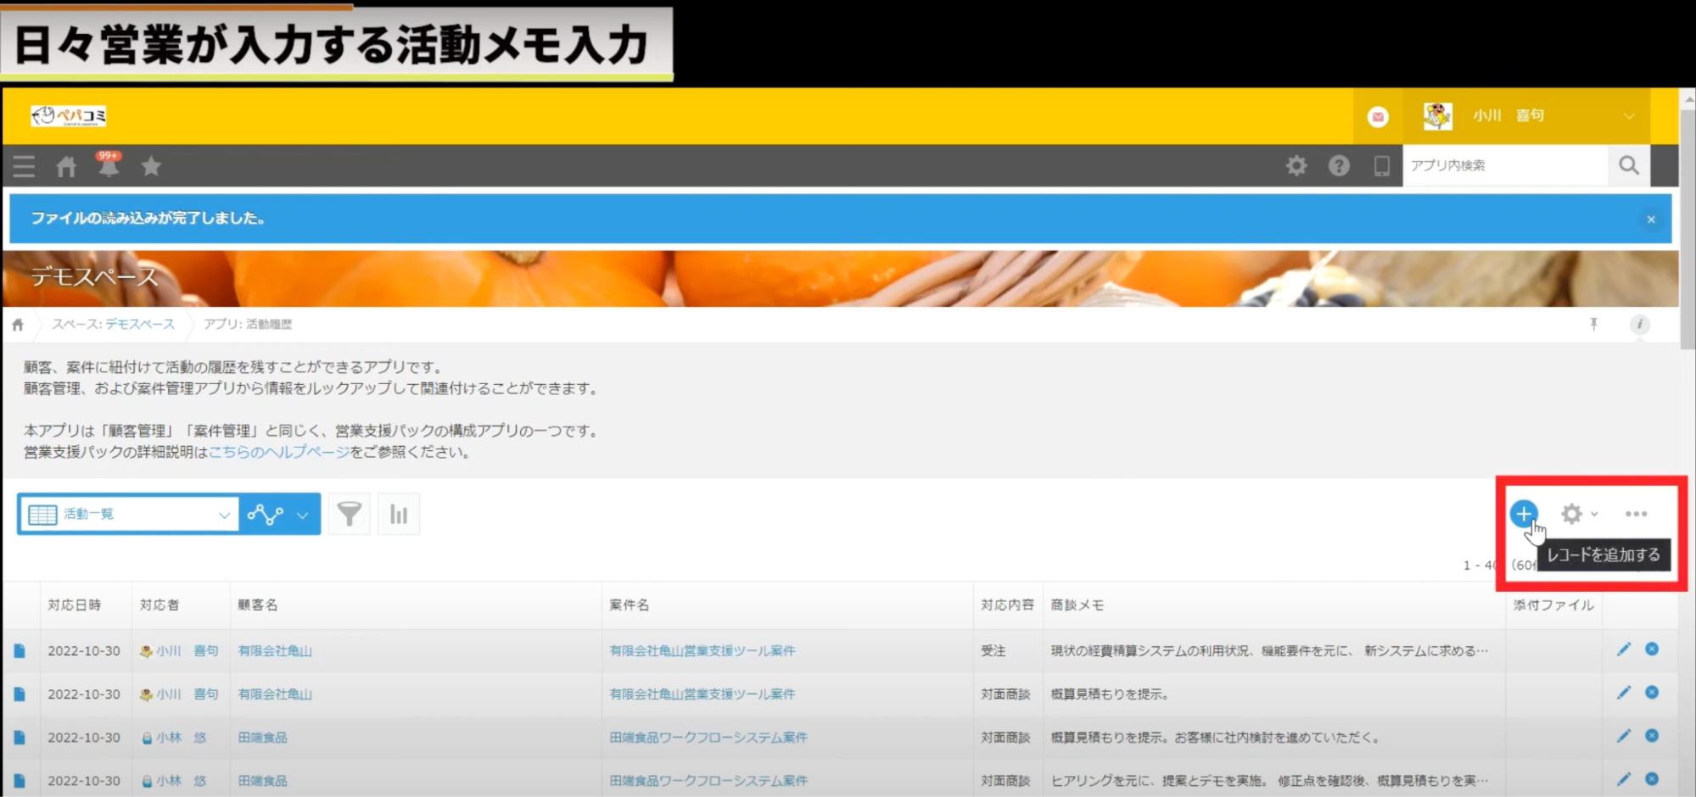Expand the app settings gear dropdown
Image resolution: width=1696 pixels, height=797 pixels.
click(1578, 514)
